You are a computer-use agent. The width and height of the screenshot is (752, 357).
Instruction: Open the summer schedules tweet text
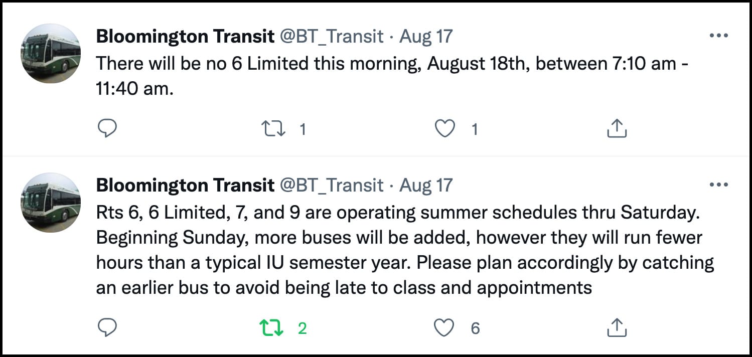click(x=405, y=250)
